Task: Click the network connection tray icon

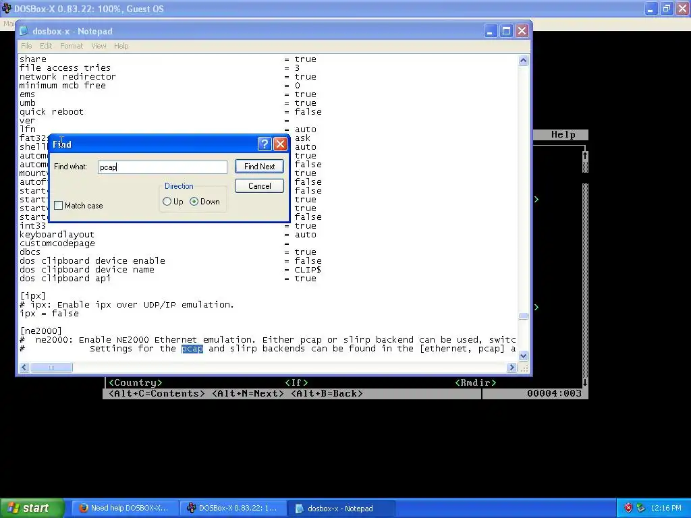Action: coord(641,509)
